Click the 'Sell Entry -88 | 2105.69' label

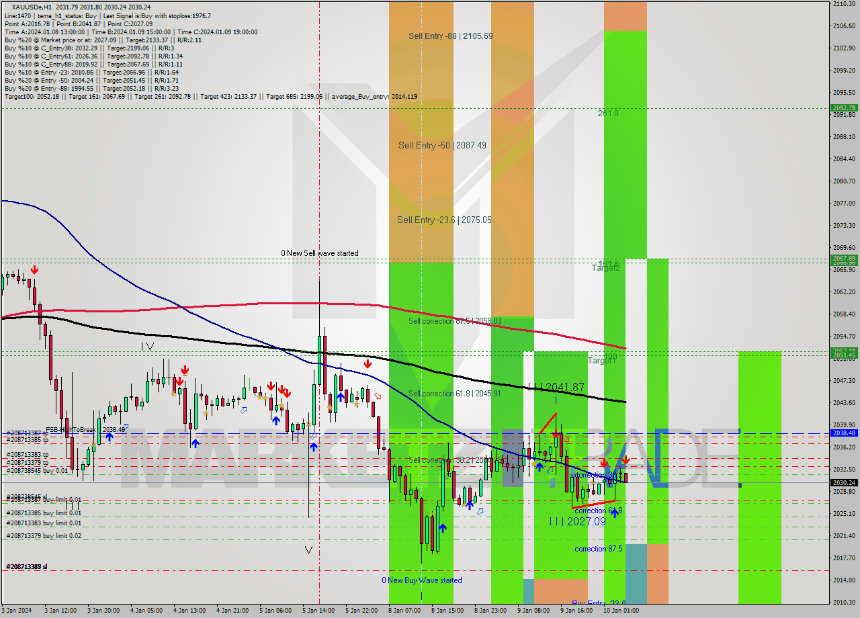coord(450,36)
